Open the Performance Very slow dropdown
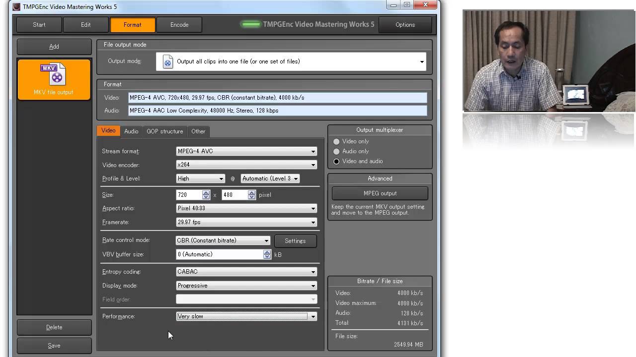Screen dimensions: 636x357 click(x=246, y=316)
